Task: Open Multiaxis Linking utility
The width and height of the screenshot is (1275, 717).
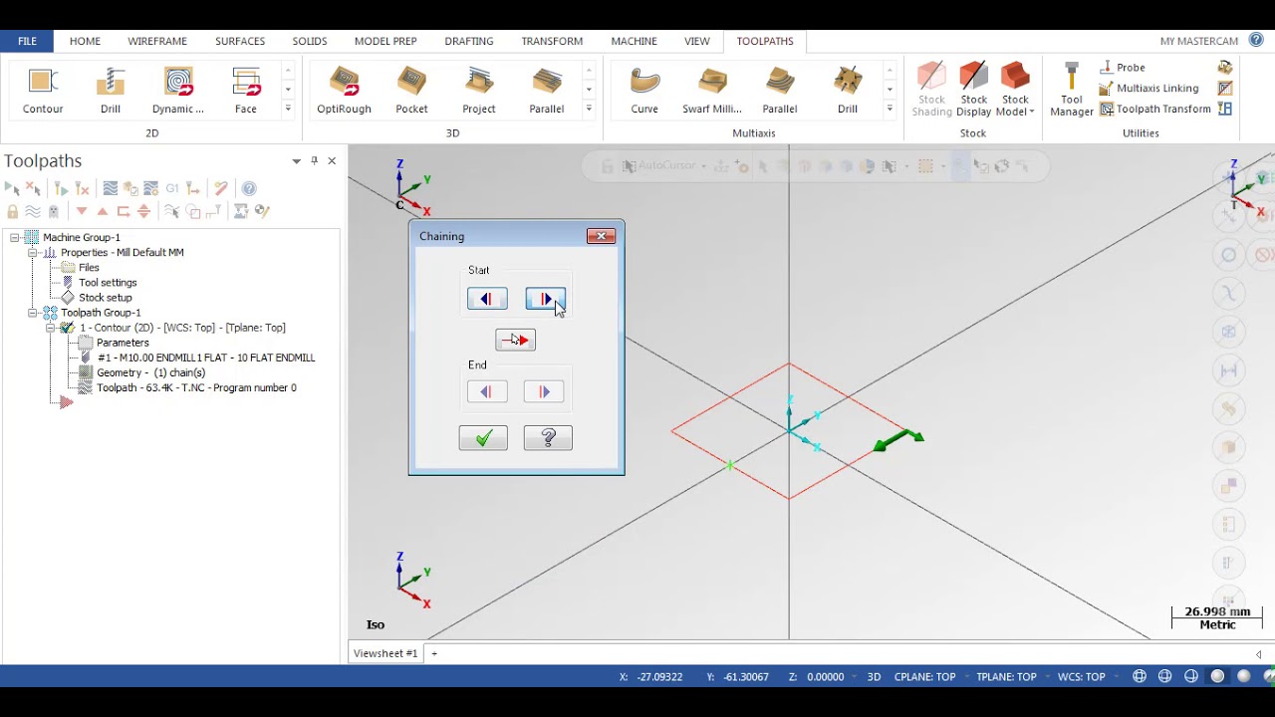Action: (x=1148, y=88)
